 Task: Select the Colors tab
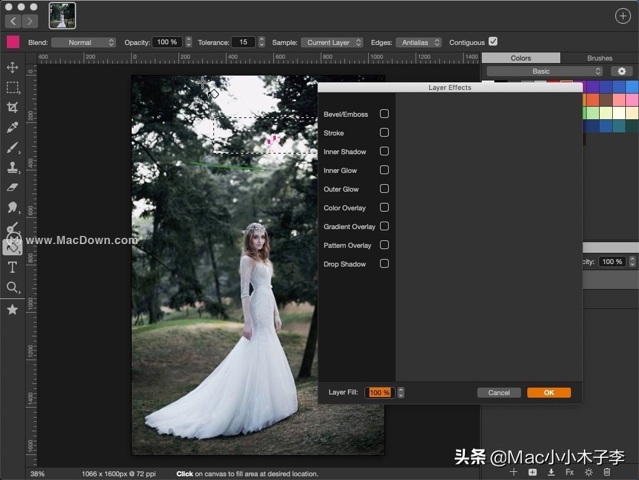pyautogui.click(x=520, y=57)
